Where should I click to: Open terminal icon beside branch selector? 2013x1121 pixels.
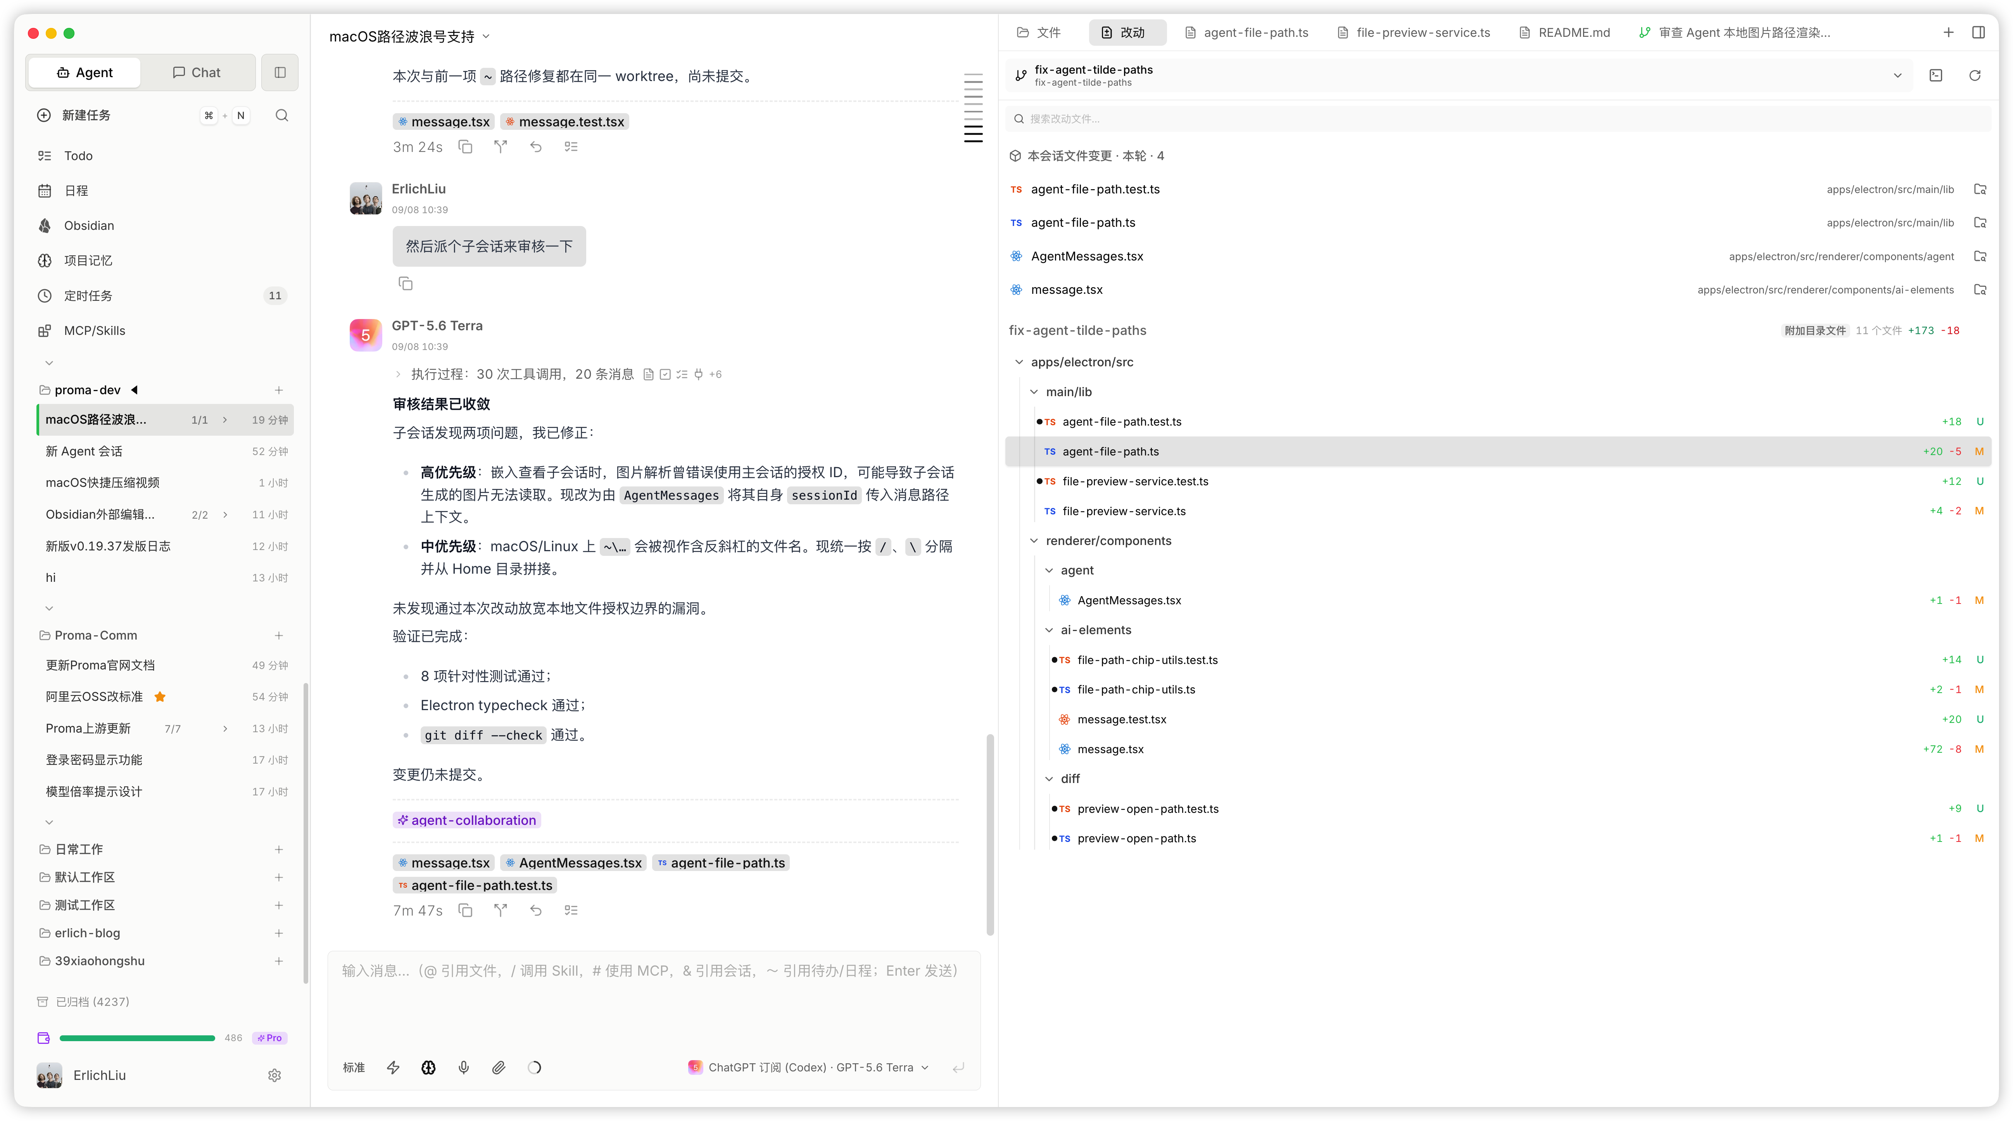coord(1935,76)
